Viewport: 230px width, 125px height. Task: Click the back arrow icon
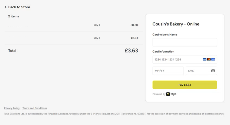(x=6, y=7)
